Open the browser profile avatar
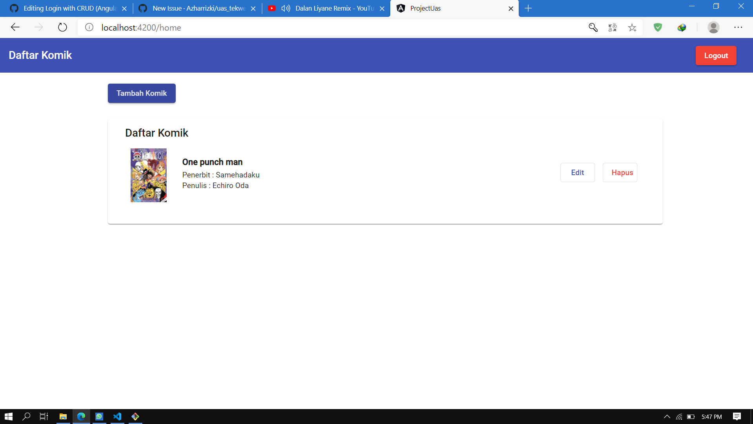This screenshot has height=424, width=753. tap(713, 27)
